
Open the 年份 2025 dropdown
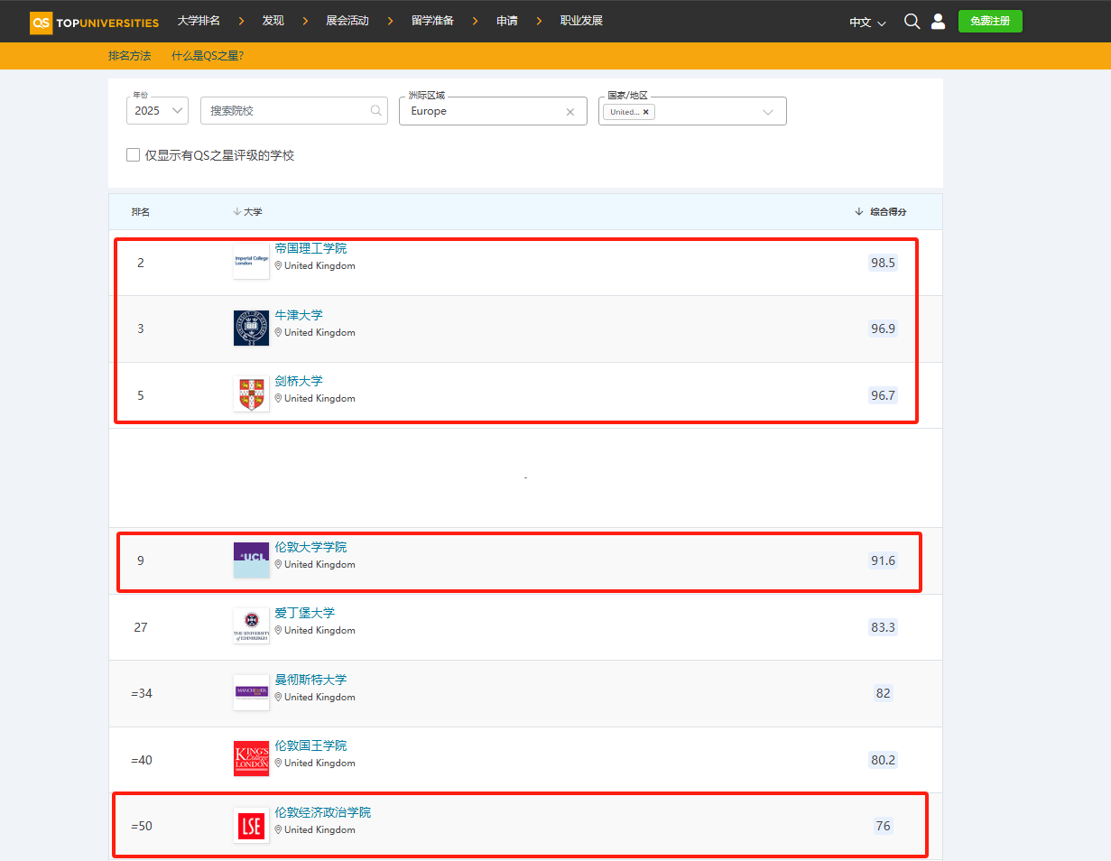pos(158,111)
